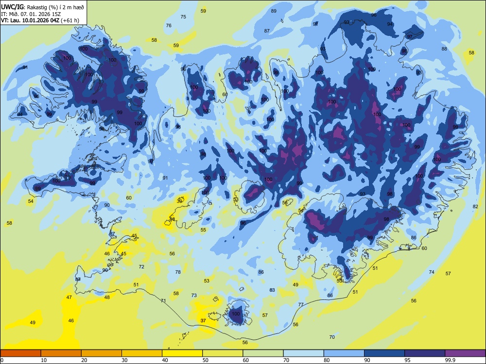The width and height of the screenshot is (486, 364).
Task: Click the humidity value '71' on the map
Action: pyautogui.click(x=163, y=300)
